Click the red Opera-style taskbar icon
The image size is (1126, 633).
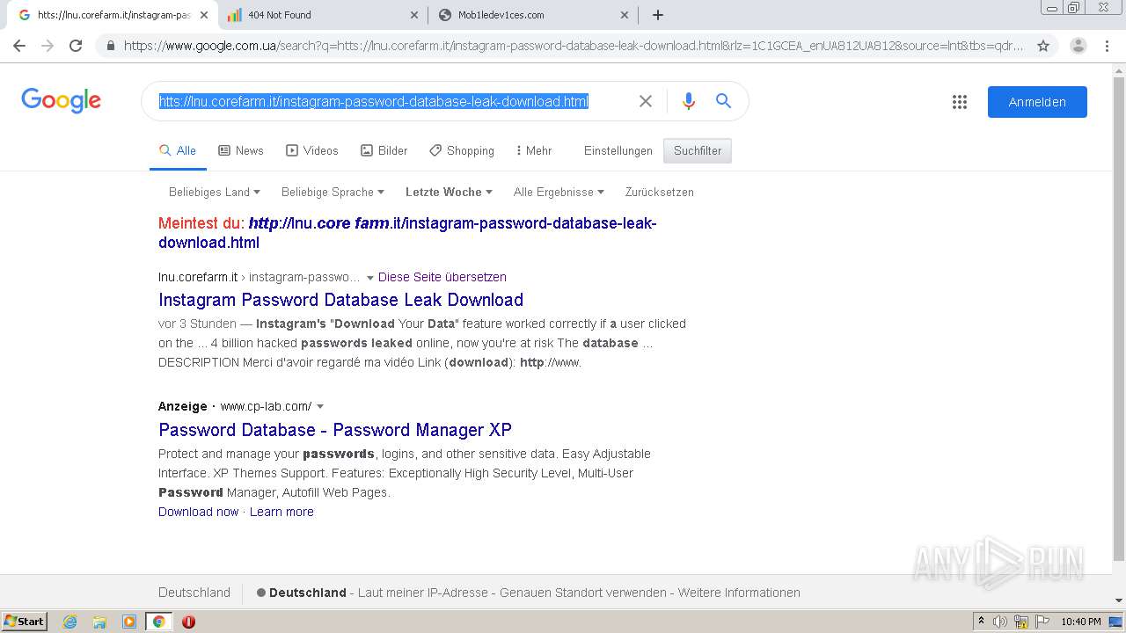click(188, 622)
